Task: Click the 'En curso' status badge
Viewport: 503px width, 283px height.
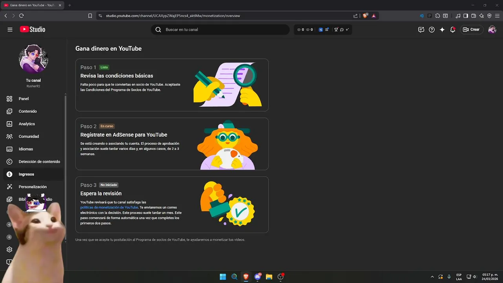Action: (x=107, y=126)
